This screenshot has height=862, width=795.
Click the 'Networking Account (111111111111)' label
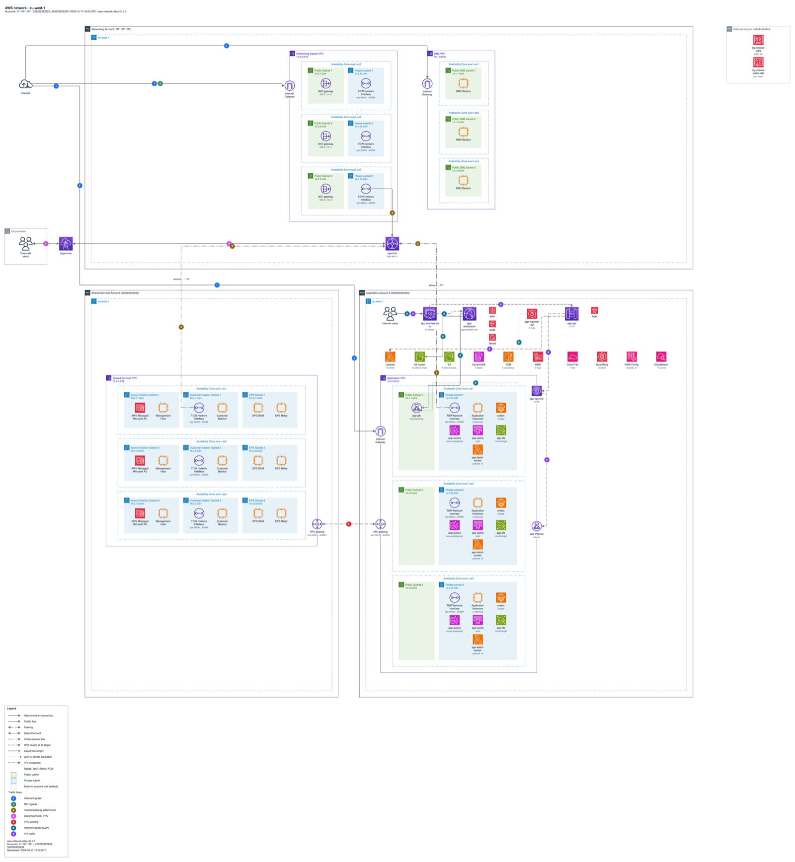pos(111,29)
